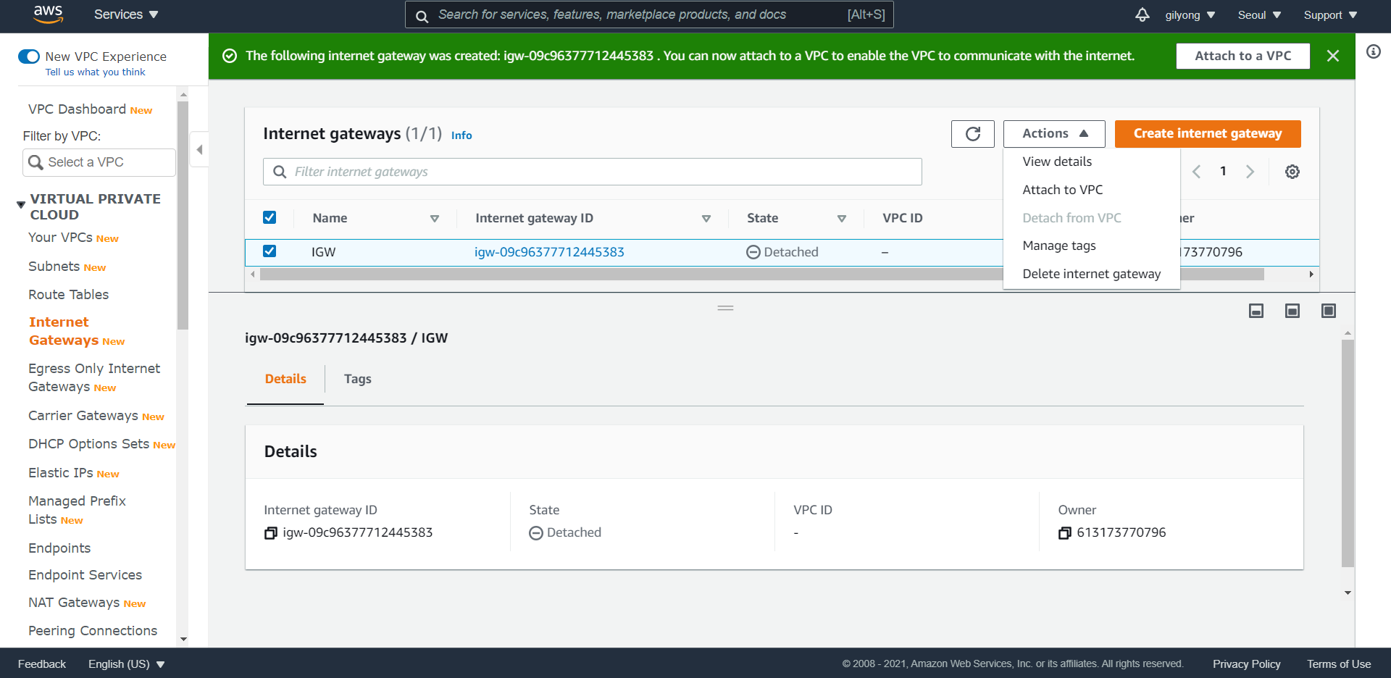Set the split panel to small size
The width and height of the screenshot is (1391, 678).
coord(1256,311)
